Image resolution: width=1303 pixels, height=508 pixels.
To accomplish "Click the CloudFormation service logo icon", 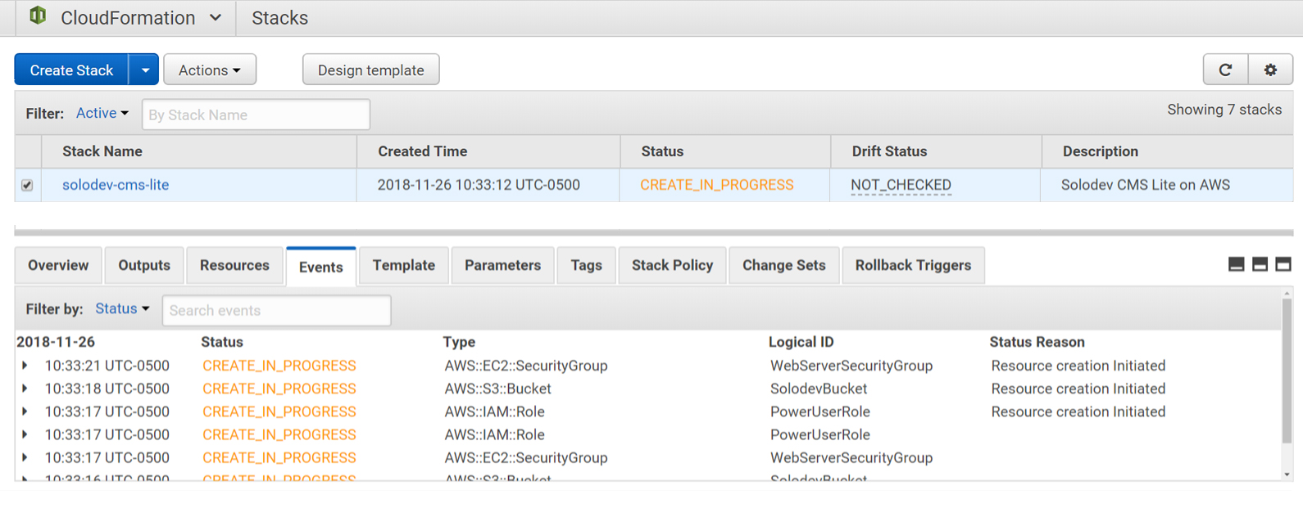I will (x=38, y=16).
